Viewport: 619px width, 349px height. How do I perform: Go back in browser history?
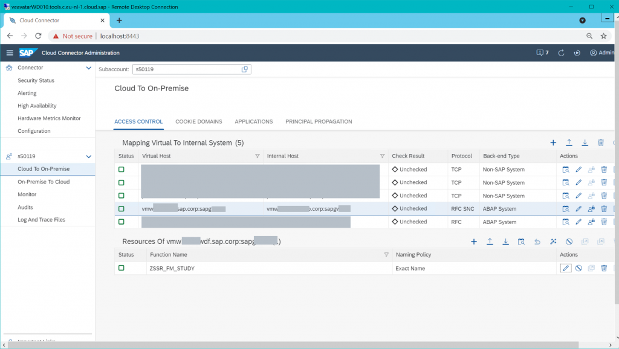coord(10,36)
